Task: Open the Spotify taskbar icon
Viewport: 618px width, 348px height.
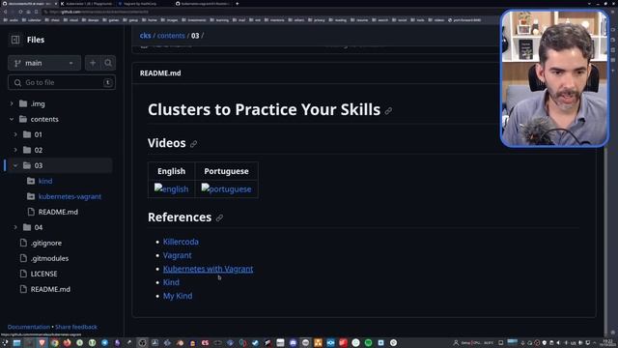Action: point(368,343)
